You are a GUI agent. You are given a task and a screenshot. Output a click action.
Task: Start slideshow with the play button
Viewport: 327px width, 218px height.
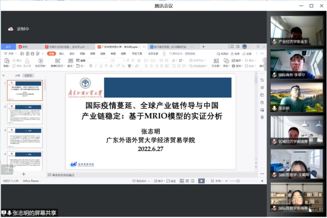[201, 181]
